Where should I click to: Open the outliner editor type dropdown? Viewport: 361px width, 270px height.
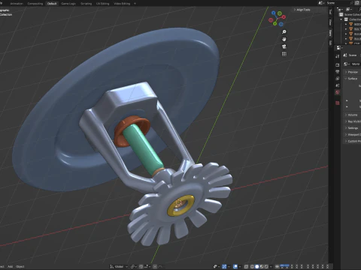click(340, 10)
